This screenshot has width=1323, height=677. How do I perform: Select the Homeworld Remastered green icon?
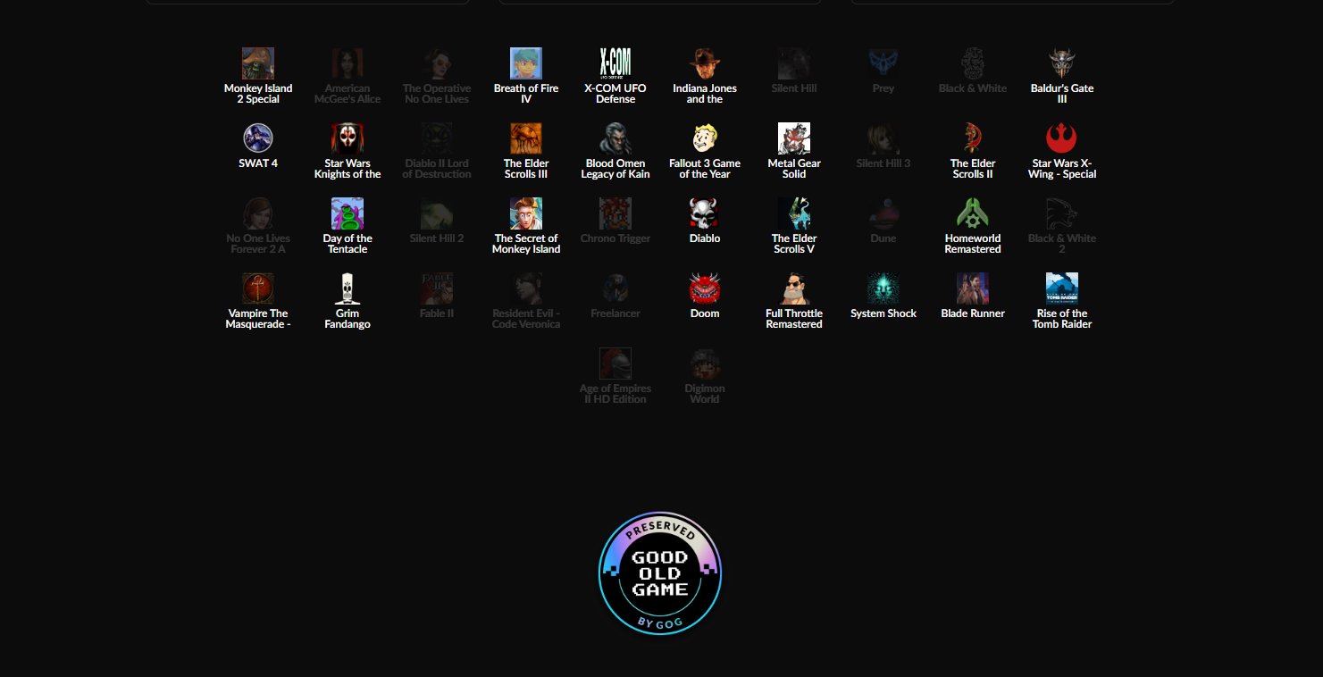tap(973, 214)
